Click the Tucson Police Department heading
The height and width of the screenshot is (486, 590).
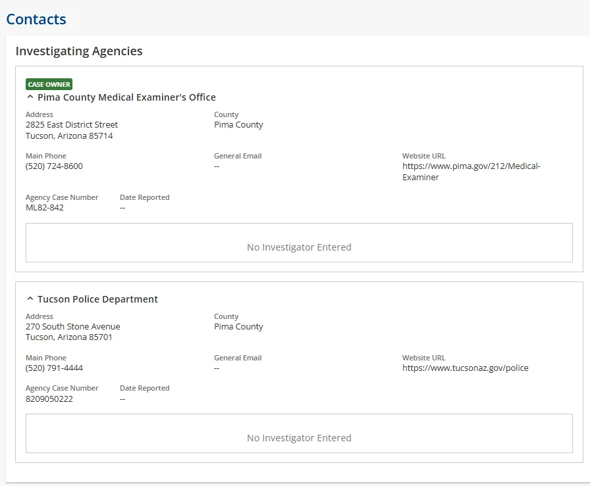pos(97,299)
